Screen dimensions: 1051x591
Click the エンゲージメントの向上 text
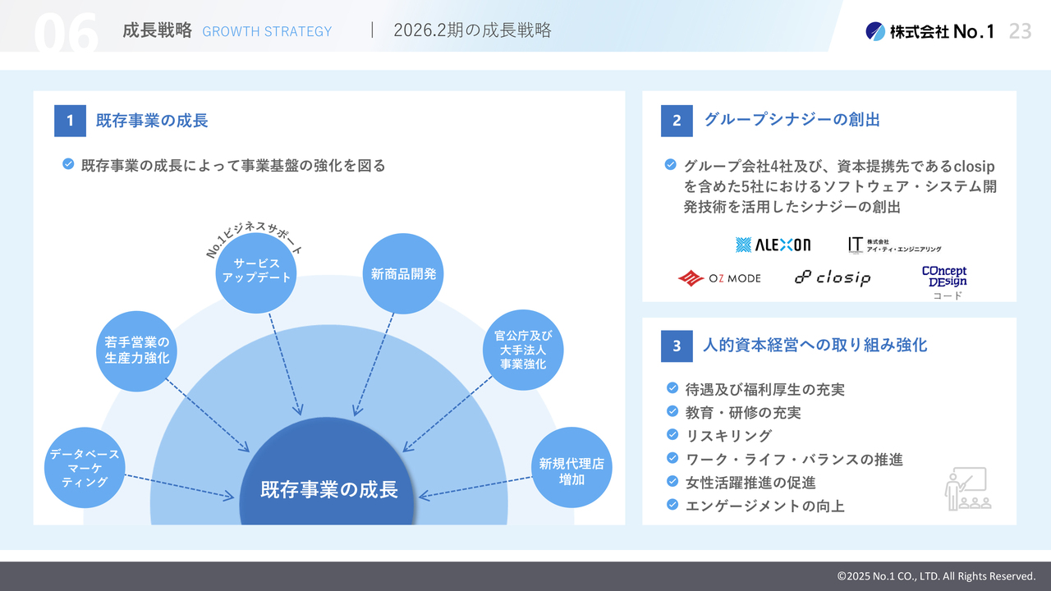(x=764, y=506)
